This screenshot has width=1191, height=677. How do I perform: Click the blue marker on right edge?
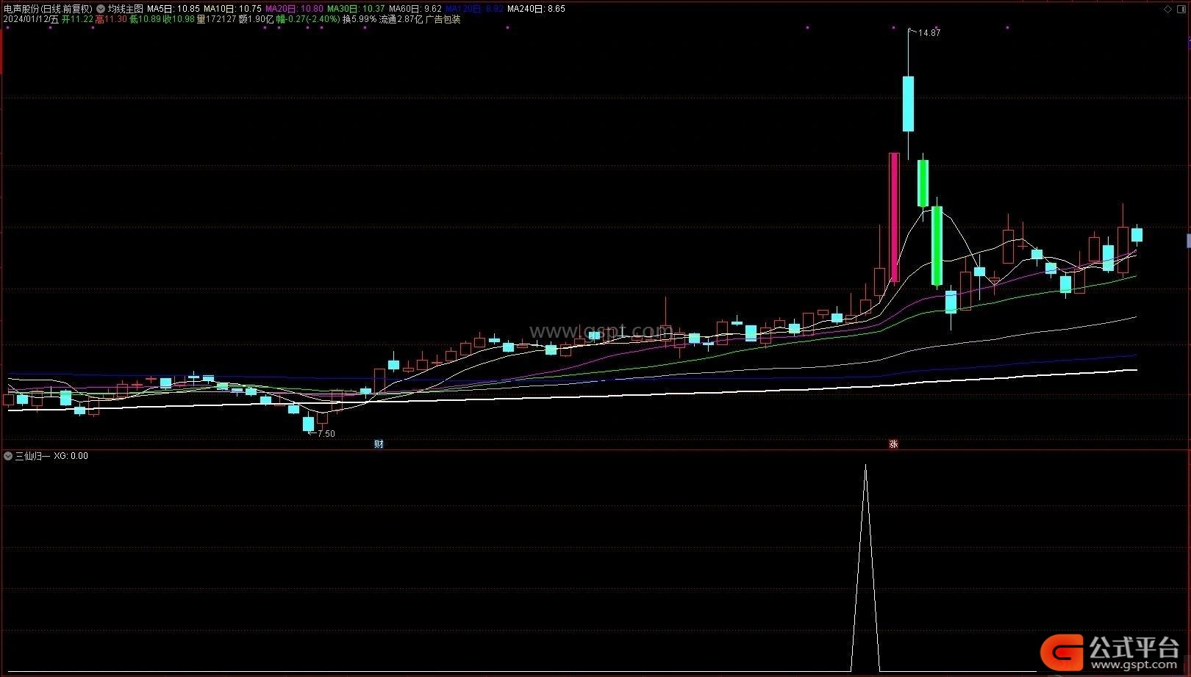[x=1189, y=240]
